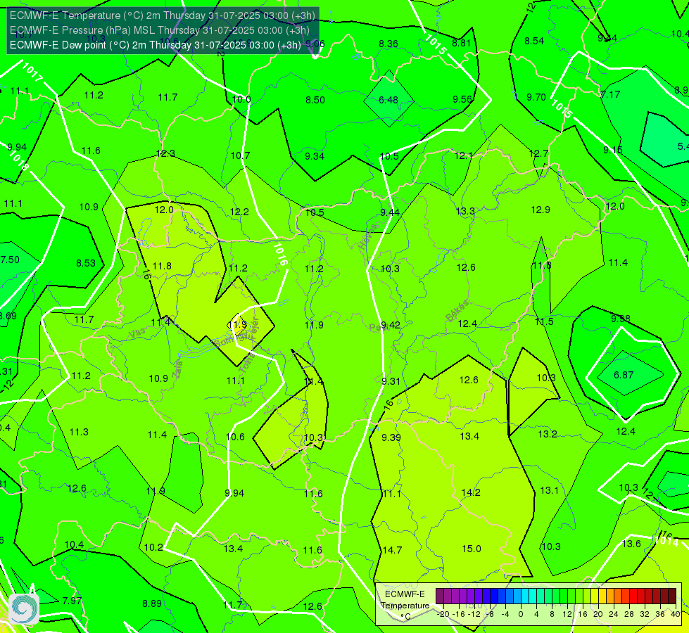
Task: Click the 8.89 temperature value
Action: [x=152, y=603]
